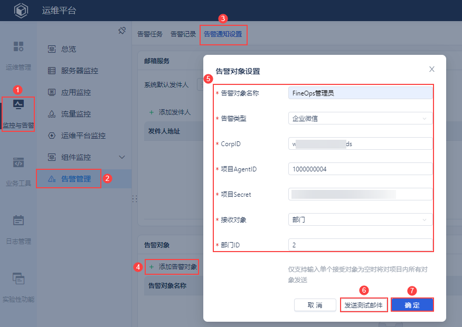The height and width of the screenshot is (327, 462).
Task: Click the plus icon beside 添加告警对象
Action: click(x=152, y=267)
